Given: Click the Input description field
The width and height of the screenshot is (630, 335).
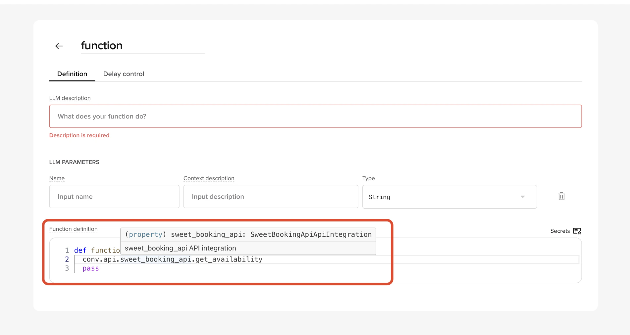Looking at the screenshot, I should 270,196.
